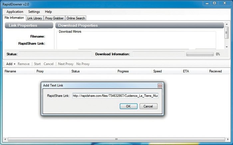Viewport: 233px width, 145px height.
Task: Click the RapidShare Link input field
Action: point(115,96)
